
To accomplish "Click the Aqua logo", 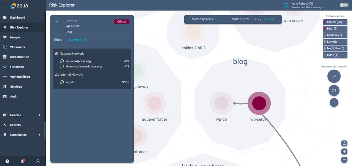I will 19,6.
